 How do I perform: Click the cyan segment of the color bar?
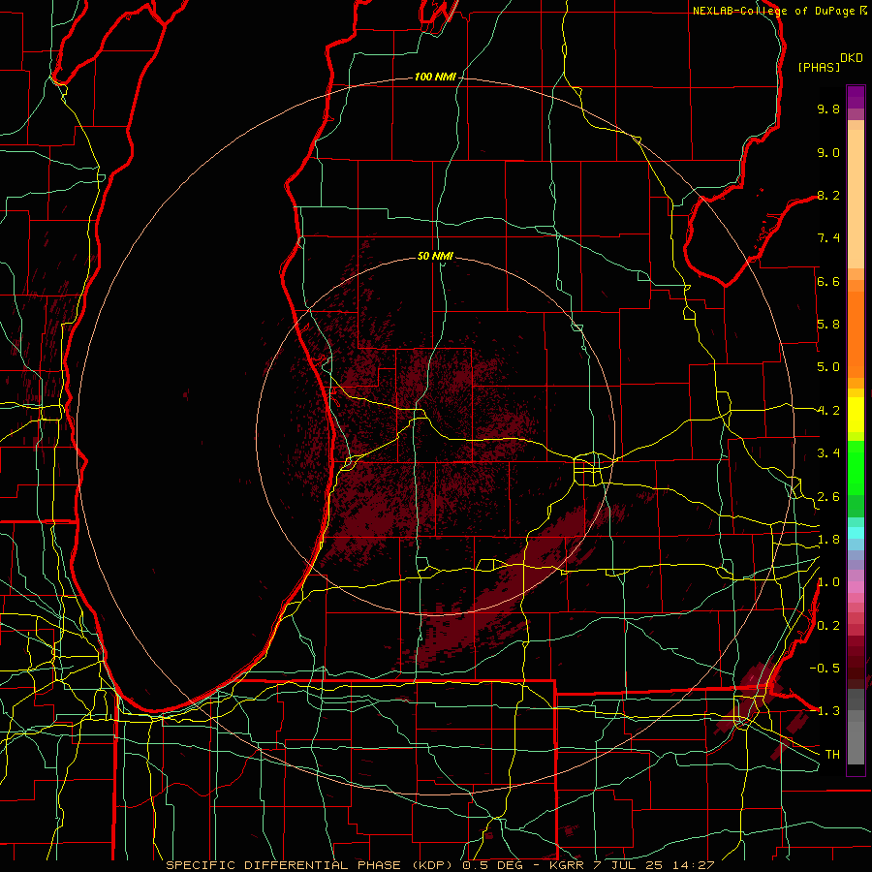[856, 533]
